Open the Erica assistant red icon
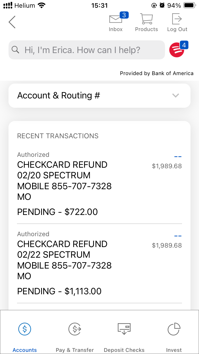The width and height of the screenshot is (199, 354). (x=177, y=50)
